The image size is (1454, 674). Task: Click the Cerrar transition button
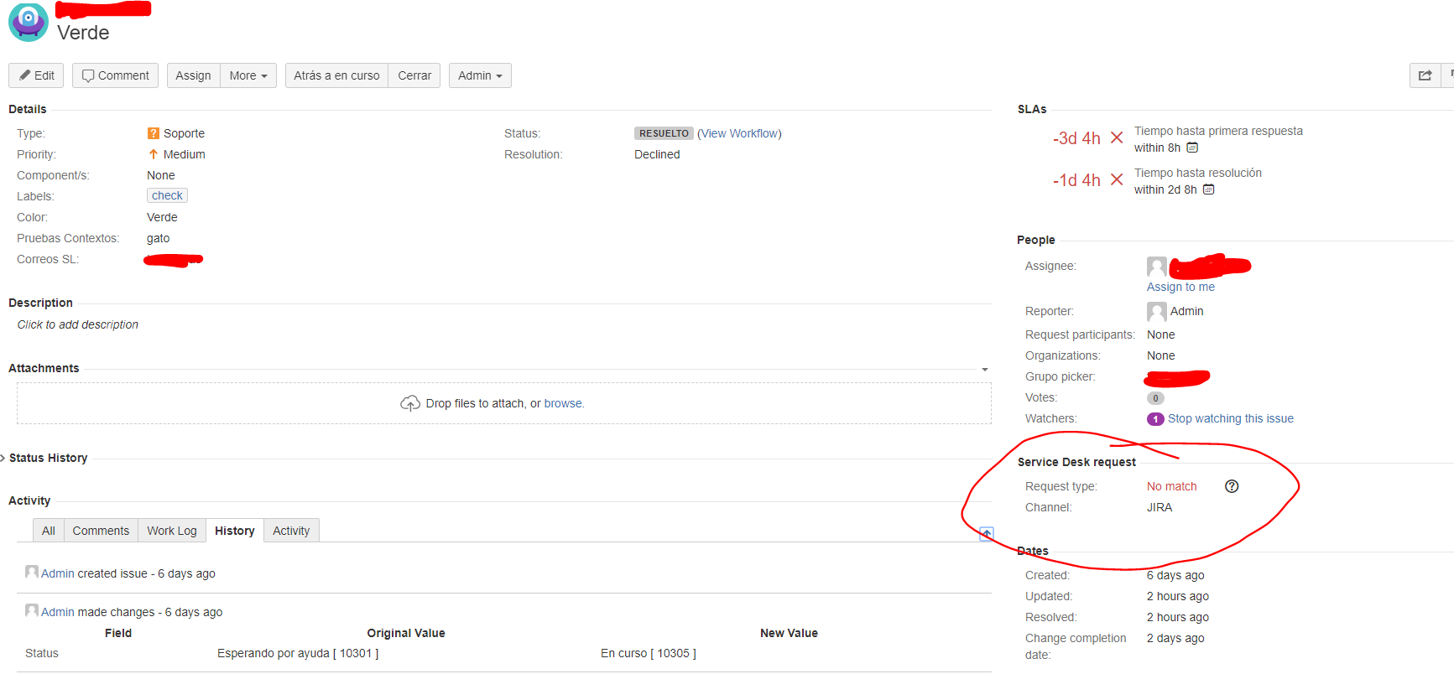414,75
